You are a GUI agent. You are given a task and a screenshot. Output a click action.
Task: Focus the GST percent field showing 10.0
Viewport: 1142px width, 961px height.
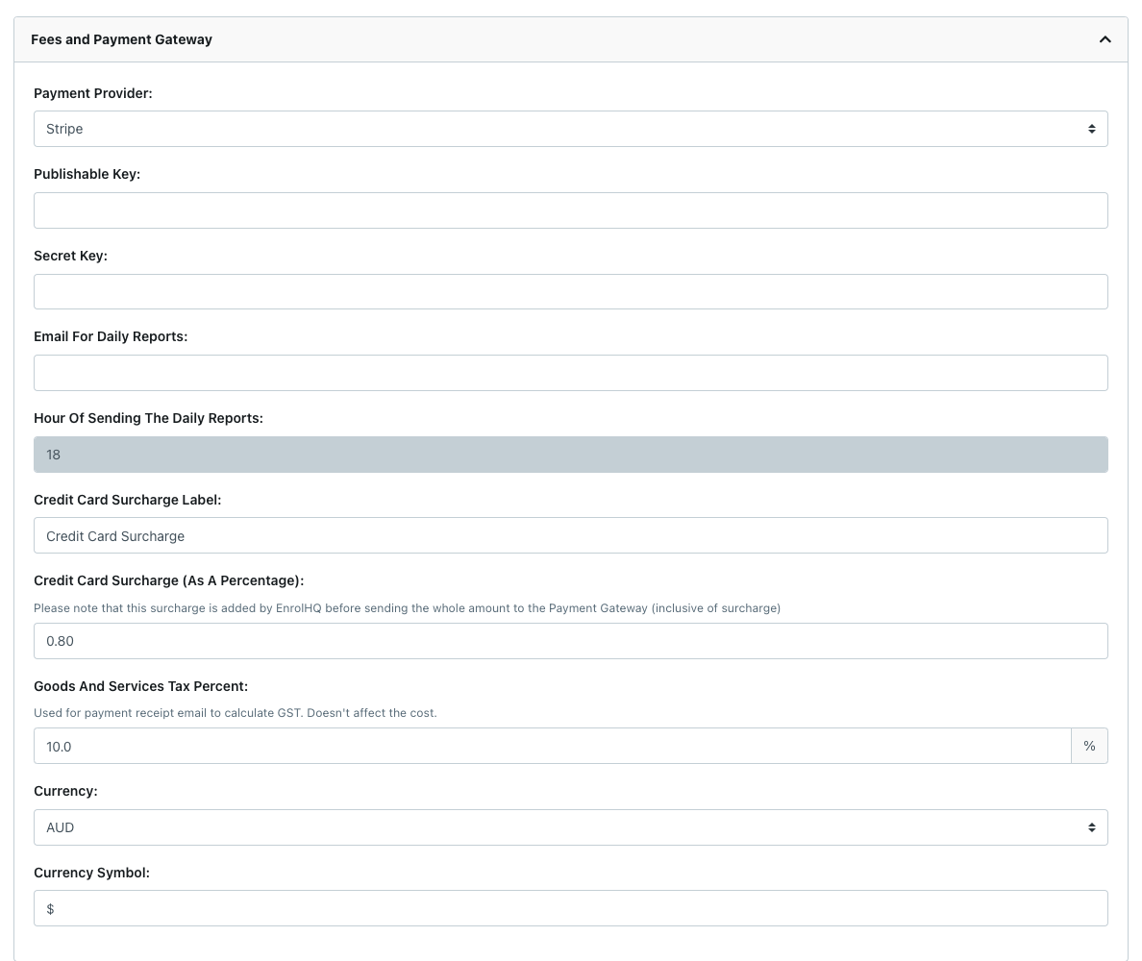[x=552, y=746]
